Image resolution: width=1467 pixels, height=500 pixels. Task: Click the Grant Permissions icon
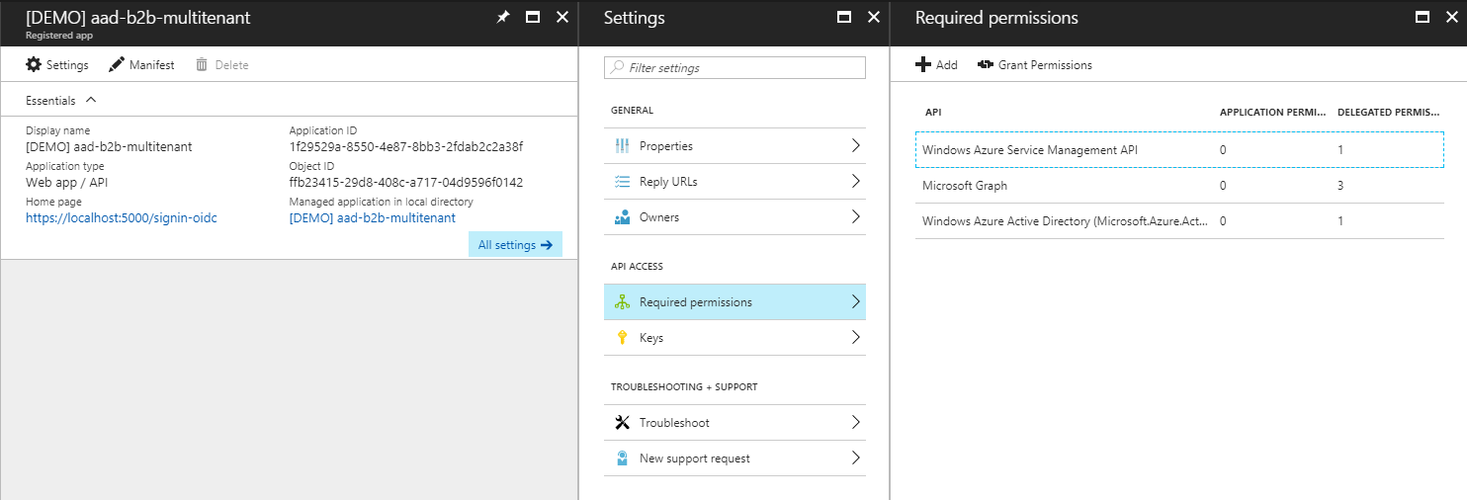[985, 65]
